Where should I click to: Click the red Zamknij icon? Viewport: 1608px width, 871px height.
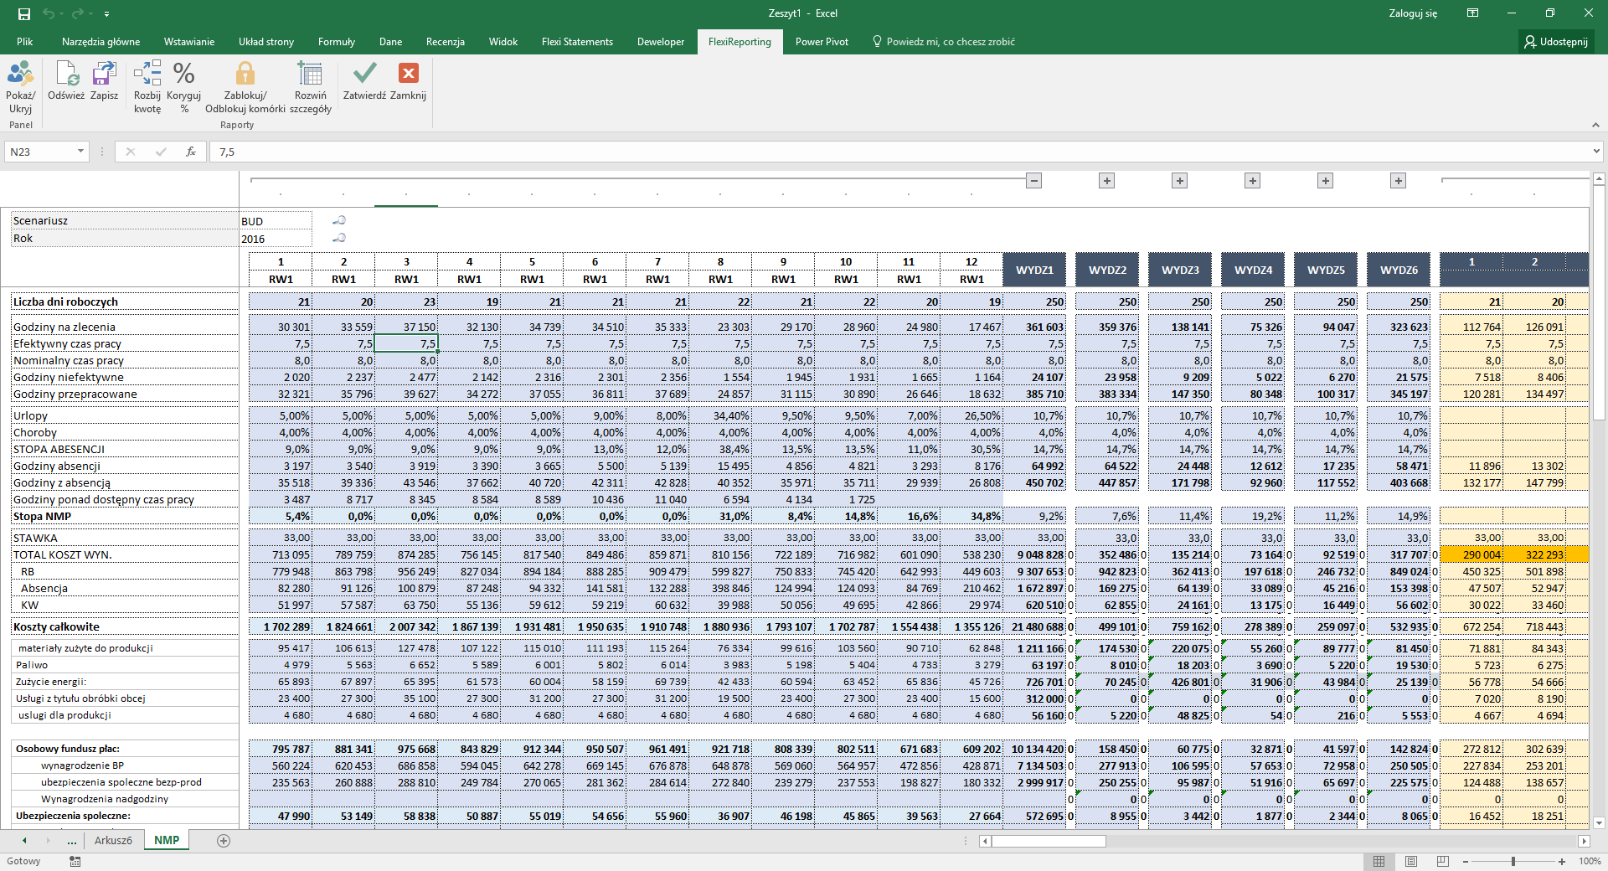pos(408,74)
